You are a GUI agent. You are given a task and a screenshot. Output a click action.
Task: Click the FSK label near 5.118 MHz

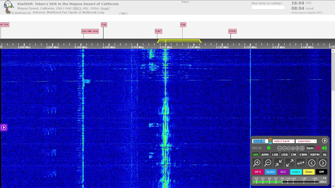click(x=183, y=25)
